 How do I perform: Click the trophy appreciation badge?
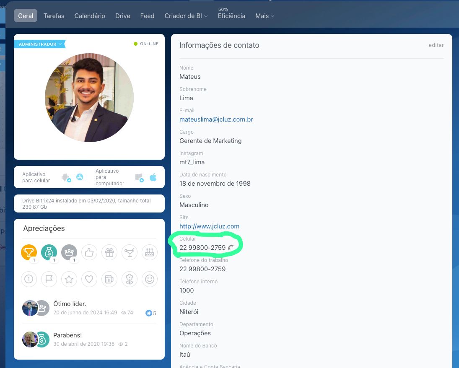pos(29,252)
